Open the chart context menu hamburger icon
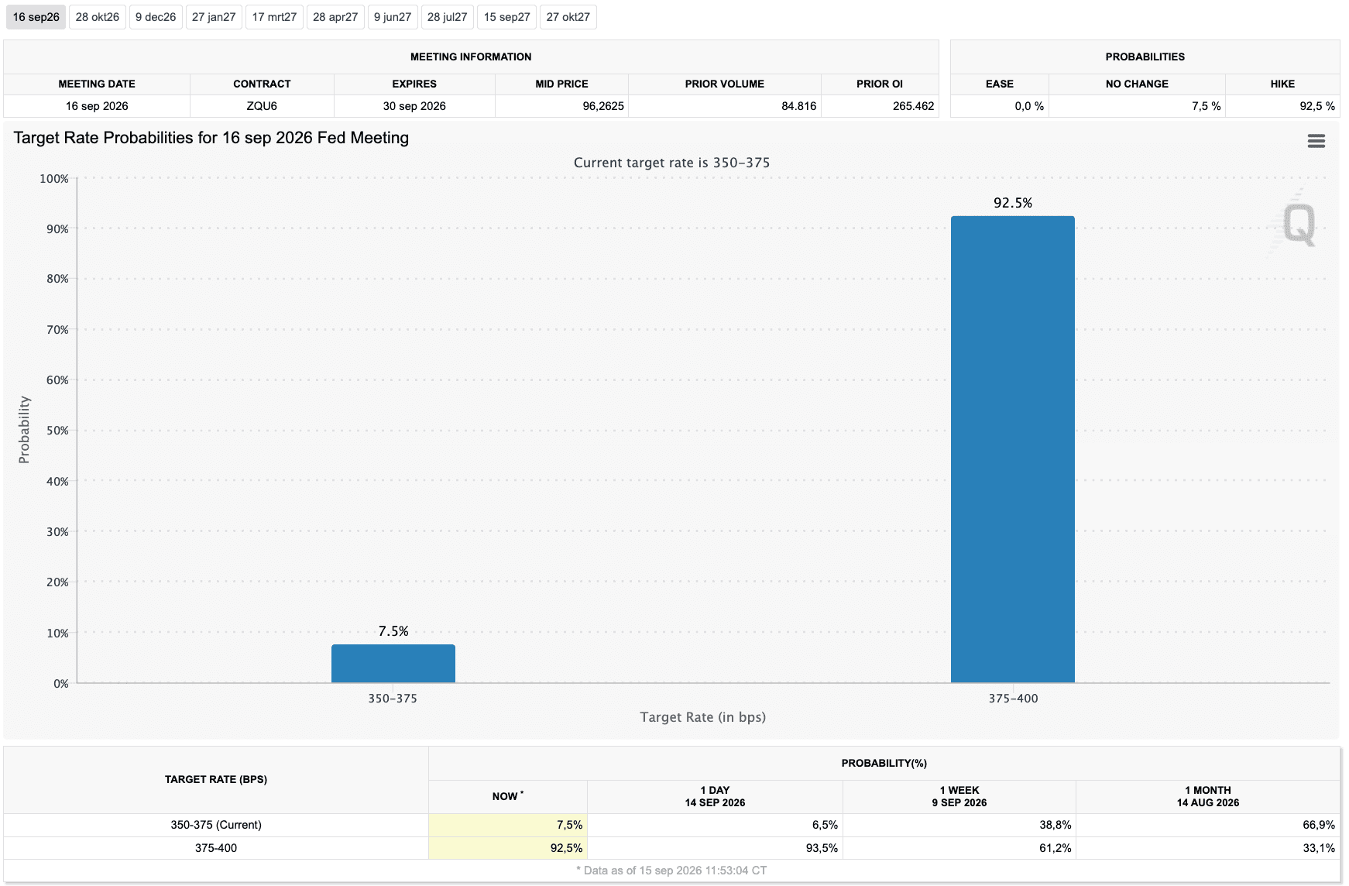 pyautogui.click(x=1316, y=141)
